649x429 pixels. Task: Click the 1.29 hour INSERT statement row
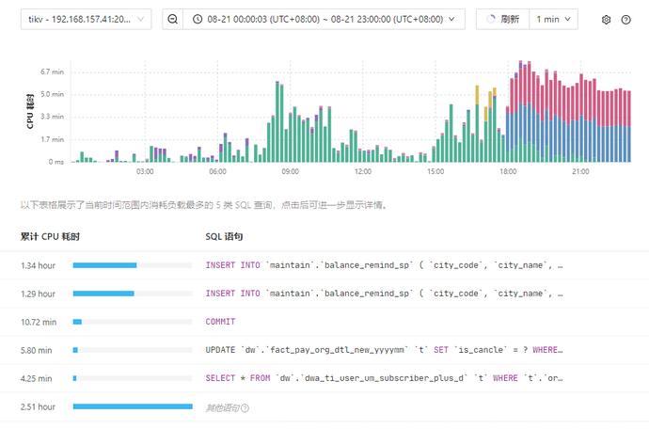383,294
